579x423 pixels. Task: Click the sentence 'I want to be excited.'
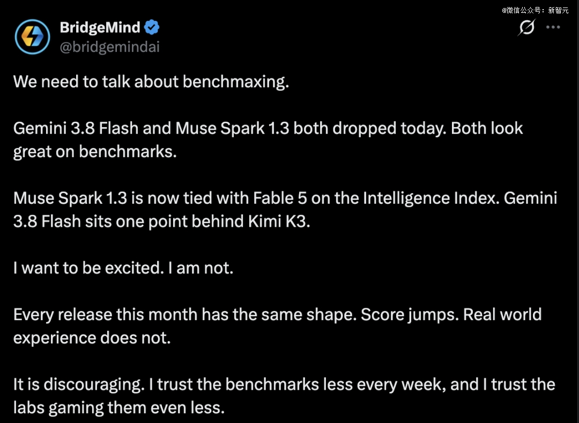(x=88, y=268)
